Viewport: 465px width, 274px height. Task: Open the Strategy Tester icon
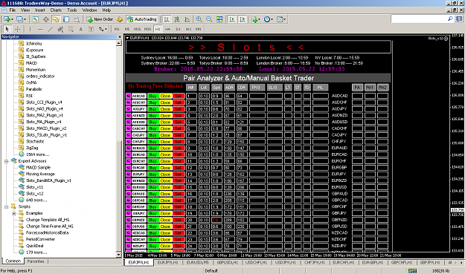coord(77,19)
